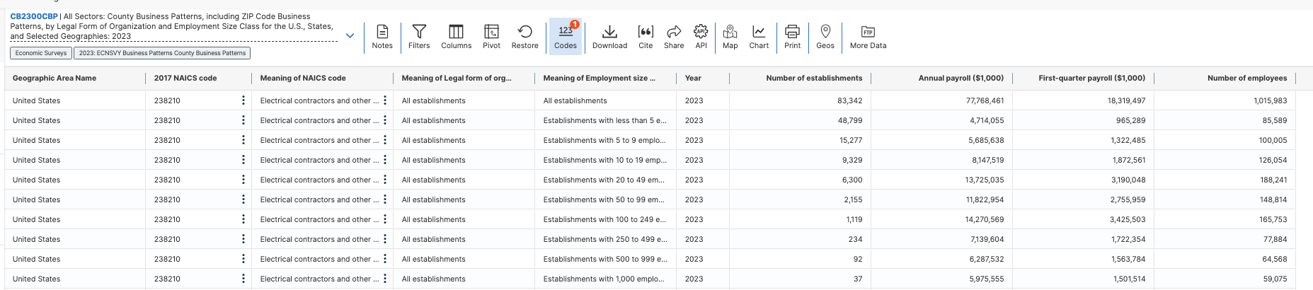Restore the table layout

click(x=524, y=37)
